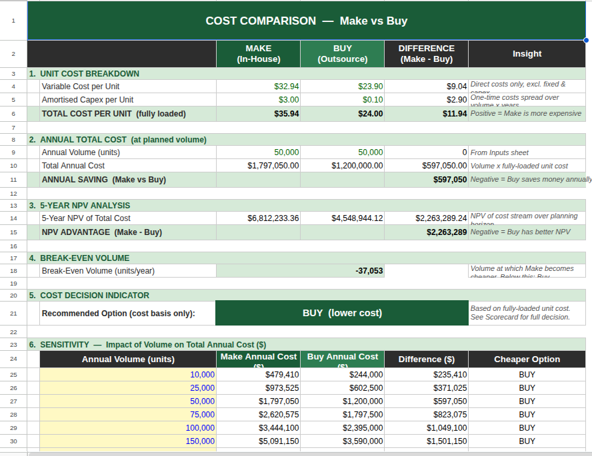Select the $23.90 buy variable cost cell

343,87
